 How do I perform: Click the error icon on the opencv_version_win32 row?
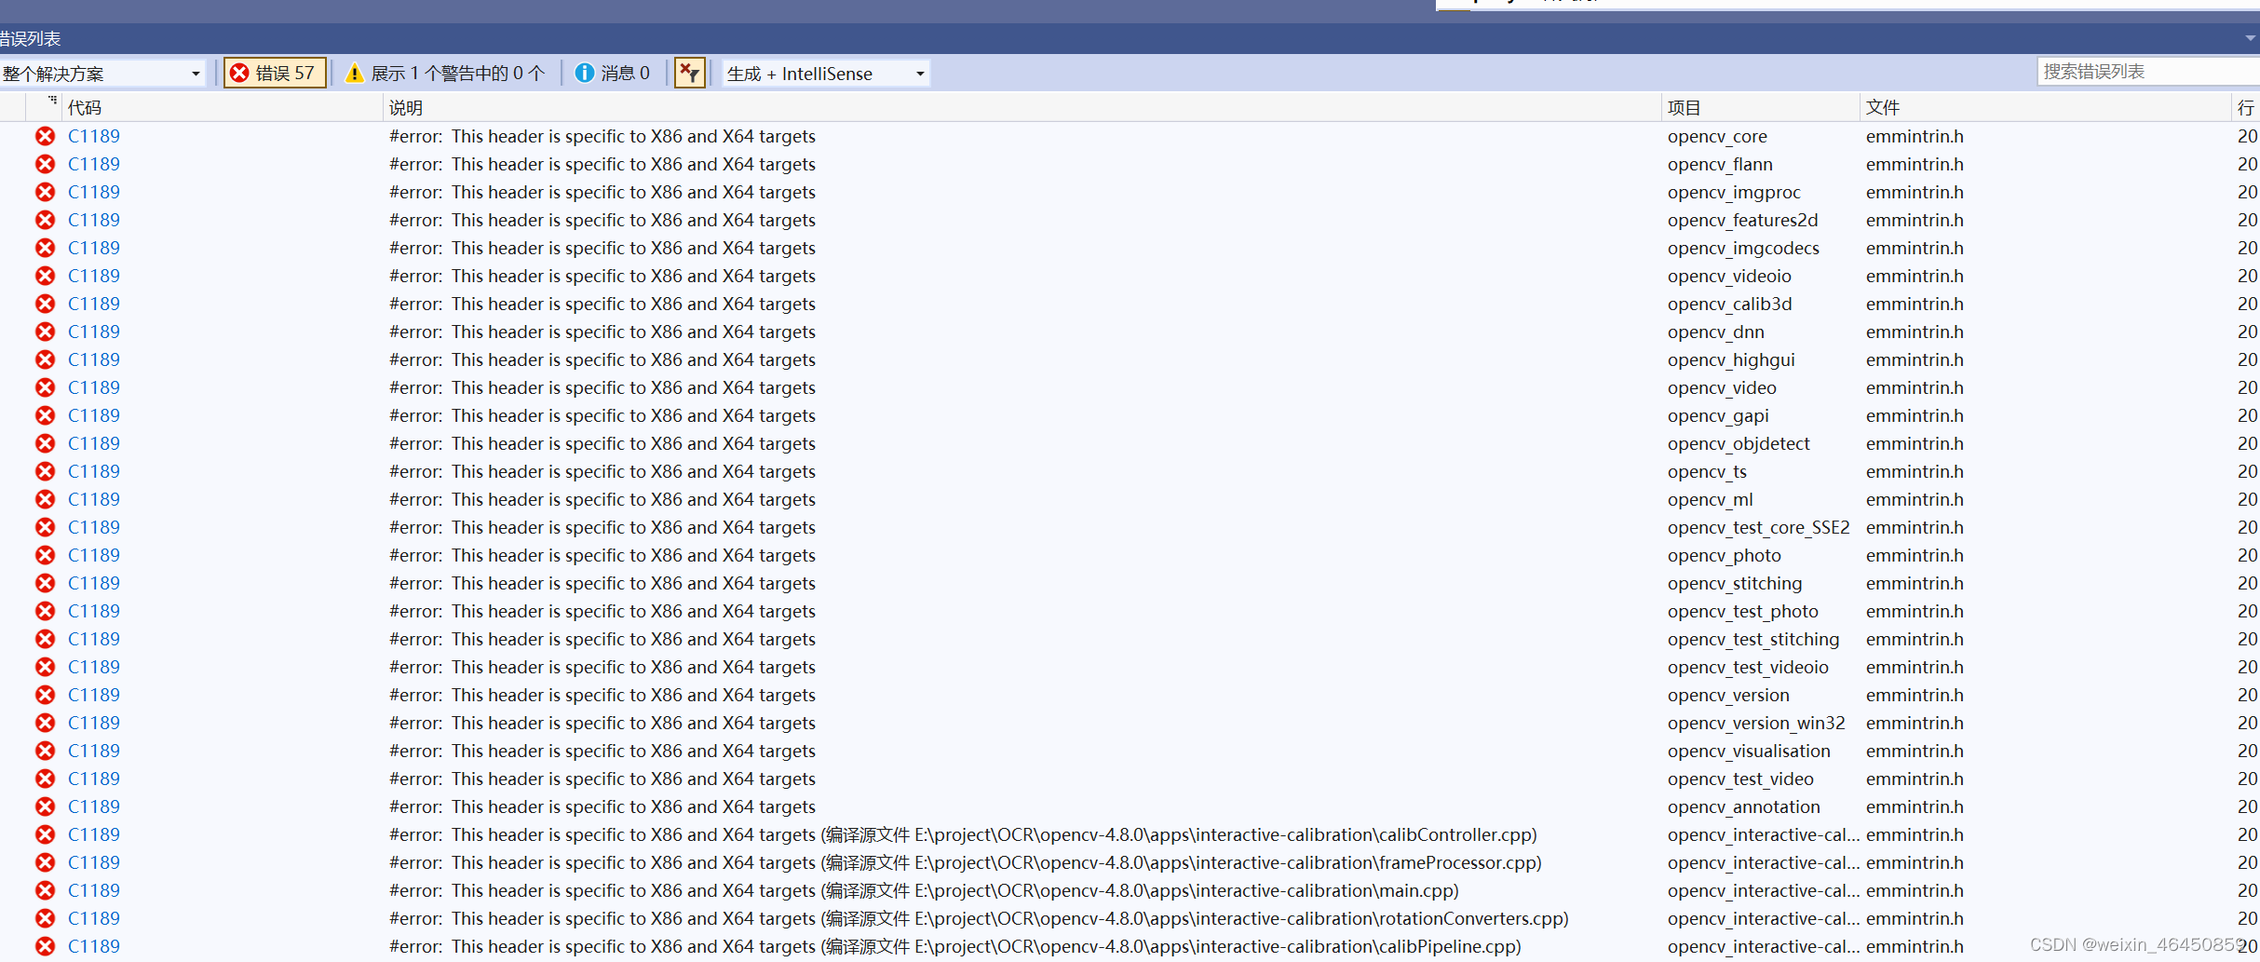[x=45, y=723]
